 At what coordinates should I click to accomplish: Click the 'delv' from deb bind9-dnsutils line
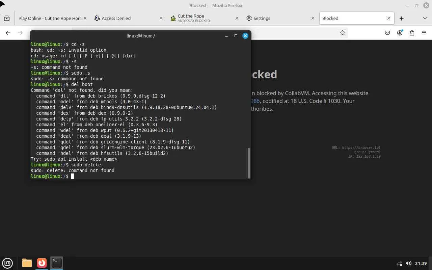[127, 107]
